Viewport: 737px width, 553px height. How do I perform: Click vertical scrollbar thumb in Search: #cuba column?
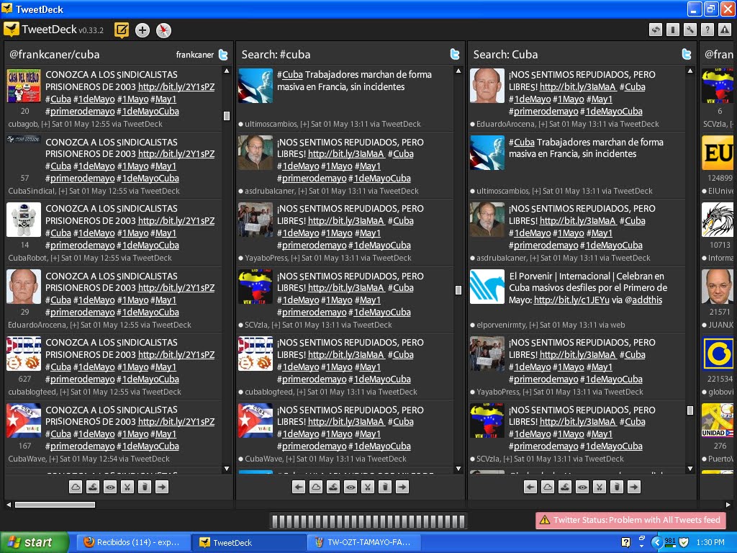[x=458, y=290]
